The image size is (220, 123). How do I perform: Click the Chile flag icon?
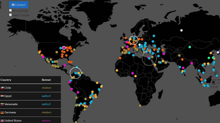coord(2,88)
